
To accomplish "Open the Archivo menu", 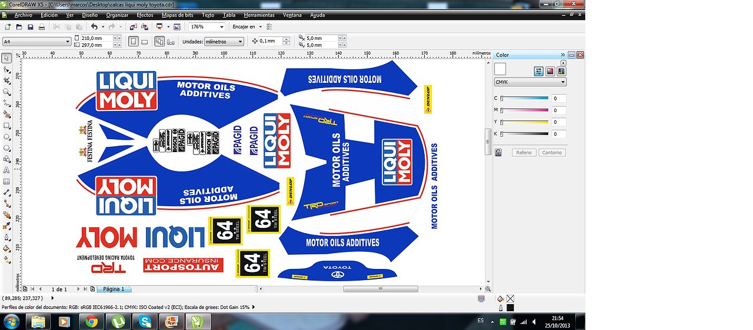I will pyautogui.click(x=24, y=15).
